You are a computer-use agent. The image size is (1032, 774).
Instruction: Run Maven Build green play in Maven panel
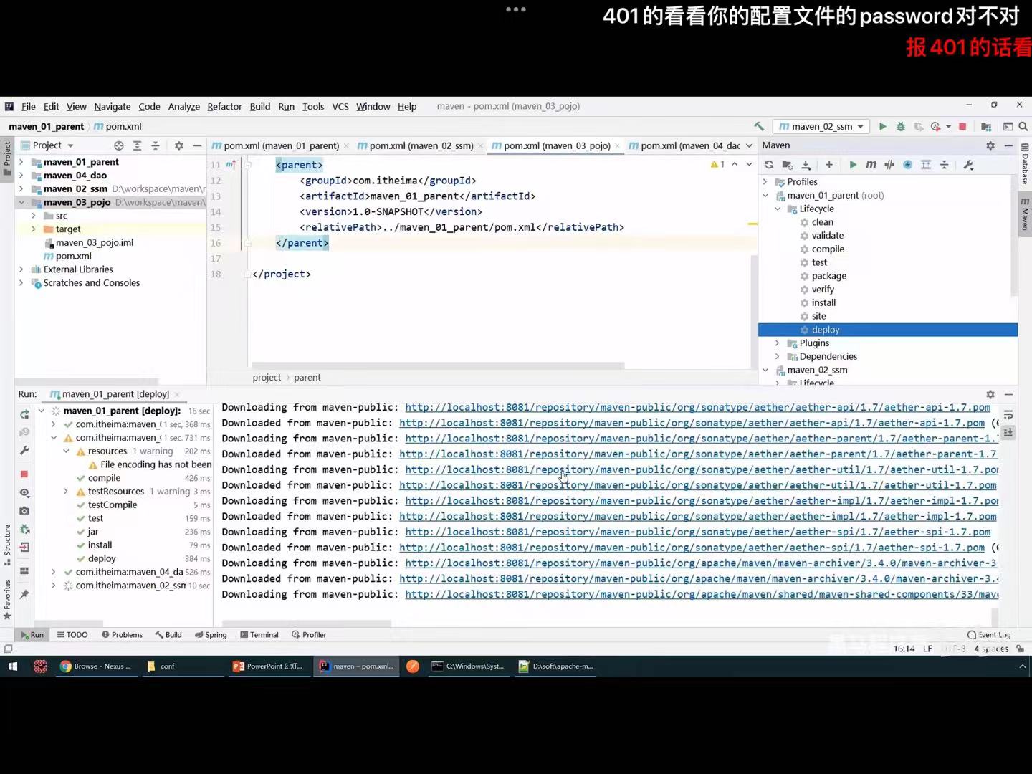[x=853, y=165]
